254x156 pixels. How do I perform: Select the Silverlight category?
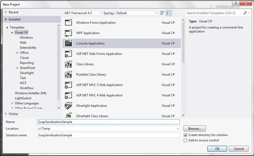point(27,73)
